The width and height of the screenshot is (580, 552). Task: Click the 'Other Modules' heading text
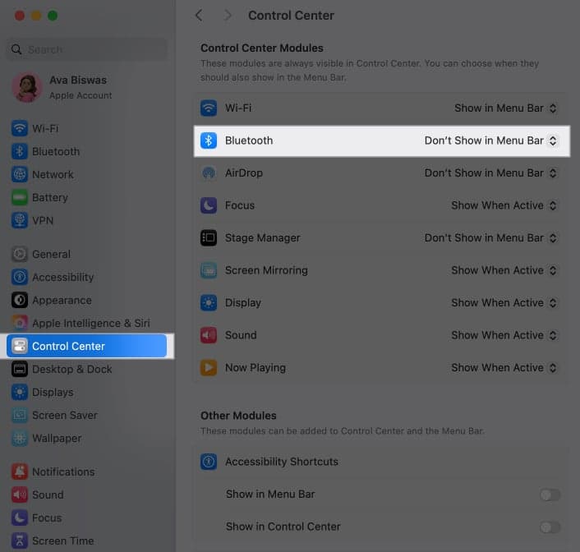tap(238, 416)
